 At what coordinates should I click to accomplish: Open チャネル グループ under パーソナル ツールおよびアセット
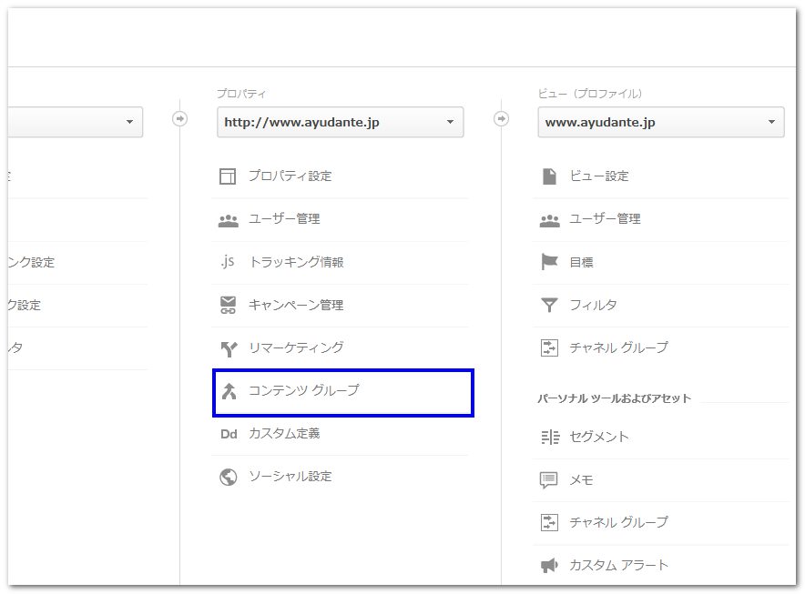coord(618,522)
